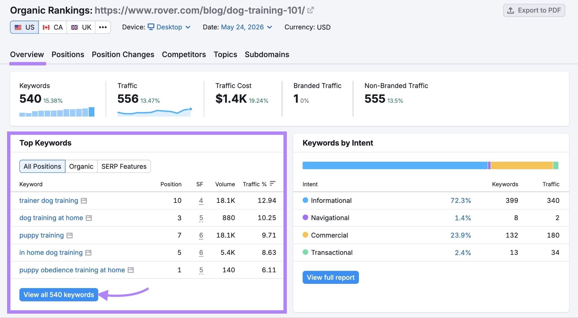The width and height of the screenshot is (578, 318).
Task: Click the Keywords 540 bar chart
Action: click(x=57, y=112)
